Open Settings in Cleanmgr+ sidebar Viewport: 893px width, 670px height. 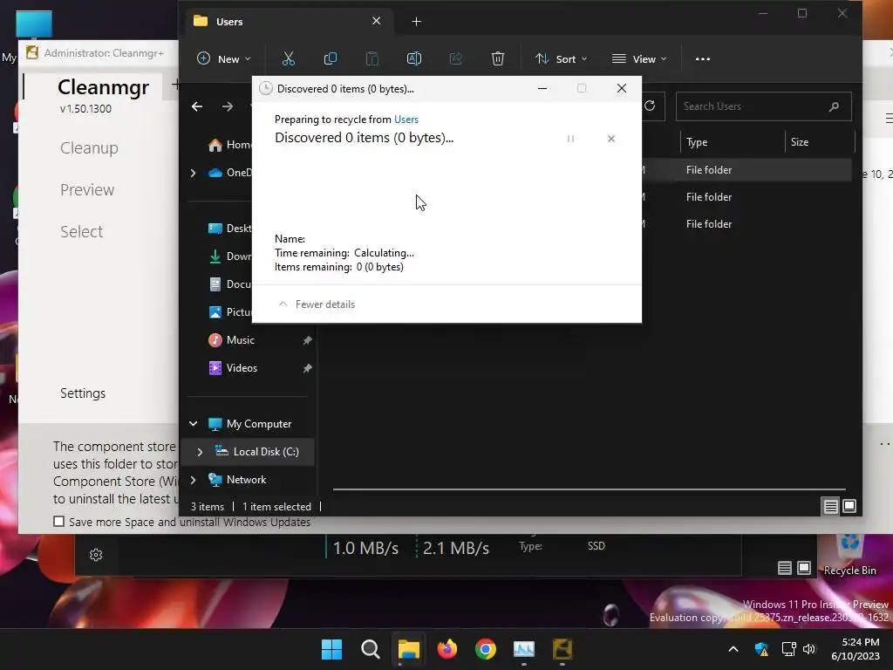[x=83, y=393]
